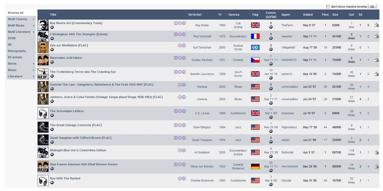Click the thumbs-up icon on Naceradec row
This screenshot has height=191, width=383.
tap(376, 60)
